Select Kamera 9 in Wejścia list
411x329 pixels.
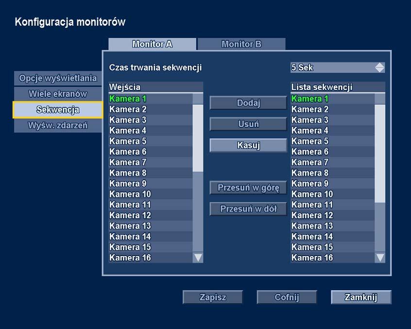point(151,184)
